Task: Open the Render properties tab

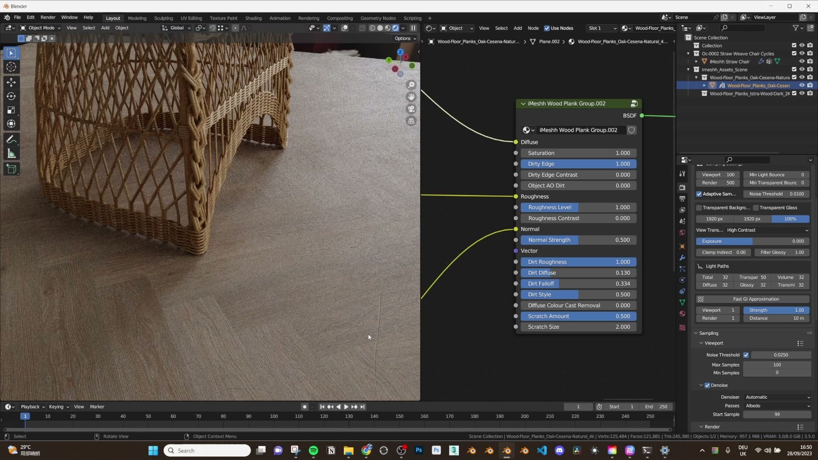Action: [x=682, y=187]
